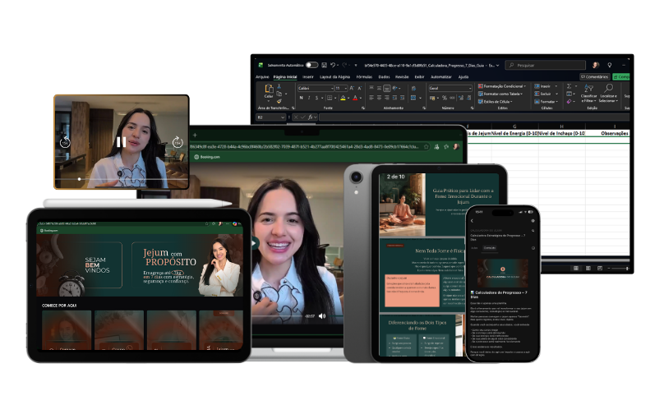
Task: Click the Orientation text angle icon
Action: tap(395, 88)
